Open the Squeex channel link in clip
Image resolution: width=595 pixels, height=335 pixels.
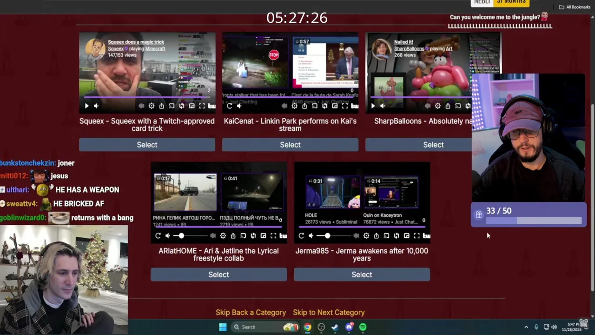116,48
